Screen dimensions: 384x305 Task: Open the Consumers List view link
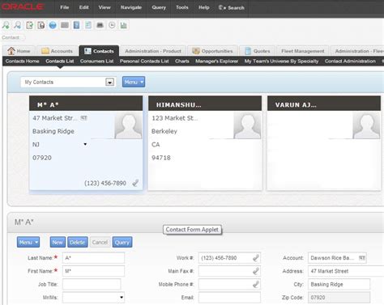tap(96, 61)
